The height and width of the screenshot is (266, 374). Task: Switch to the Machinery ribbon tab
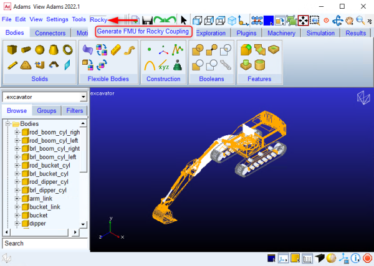point(282,33)
